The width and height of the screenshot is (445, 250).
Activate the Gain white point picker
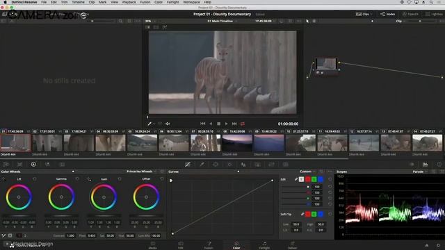pyautogui.click(x=89, y=179)
